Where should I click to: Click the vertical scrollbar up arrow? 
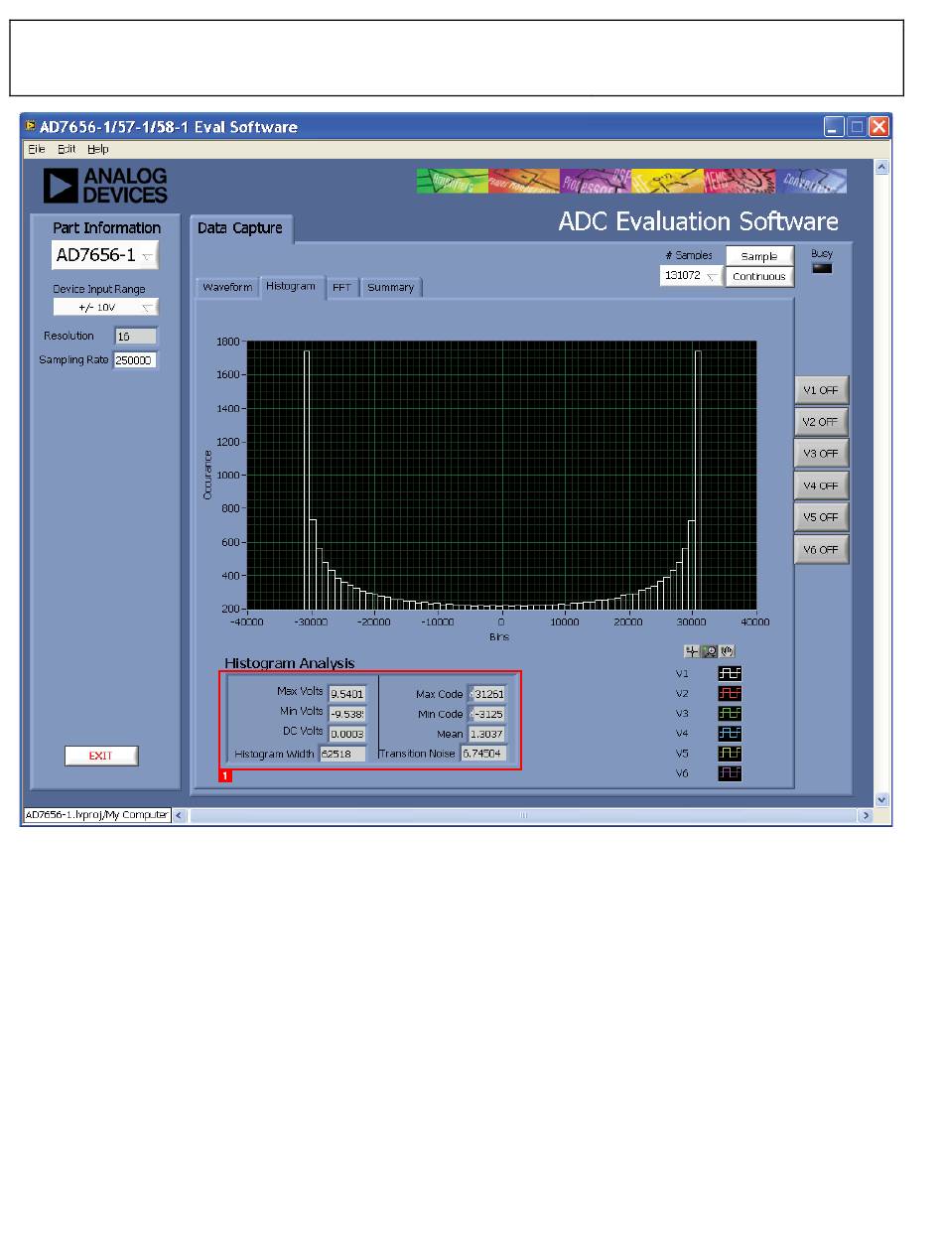882,167
